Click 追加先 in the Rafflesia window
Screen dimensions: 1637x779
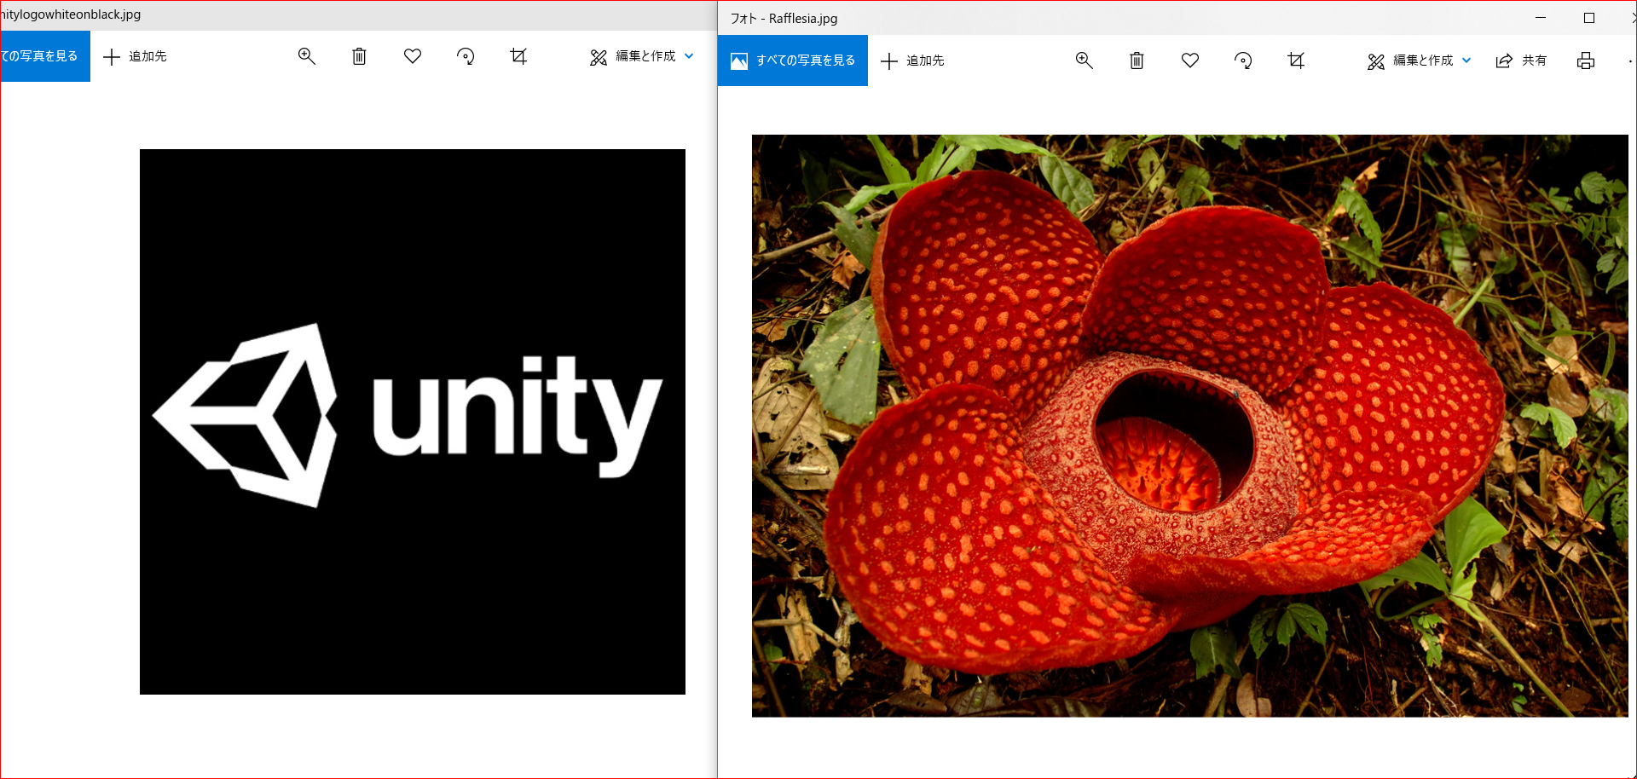point(912,61)
